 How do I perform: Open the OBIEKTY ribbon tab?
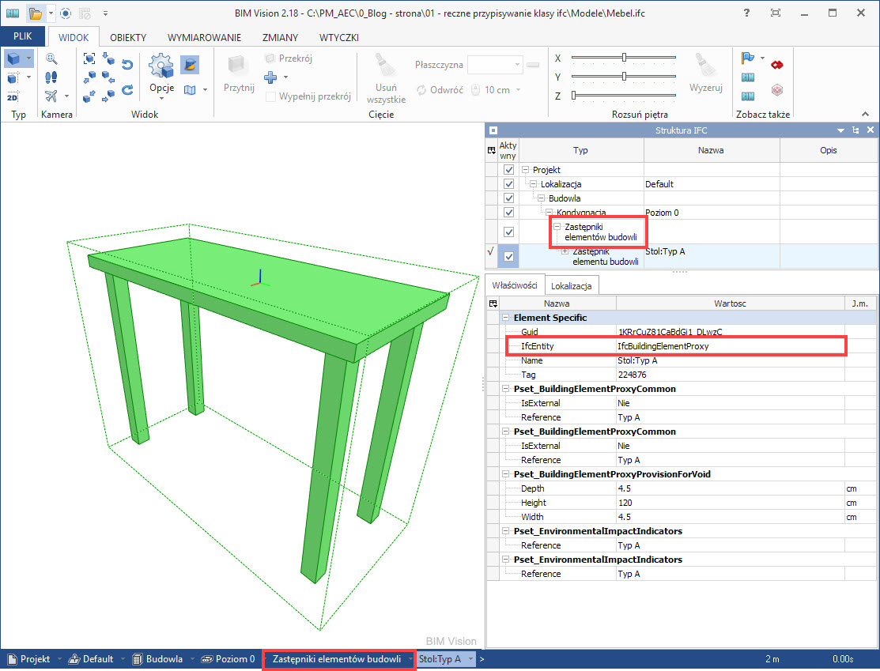pyautogui.click(x=128, y=37)
